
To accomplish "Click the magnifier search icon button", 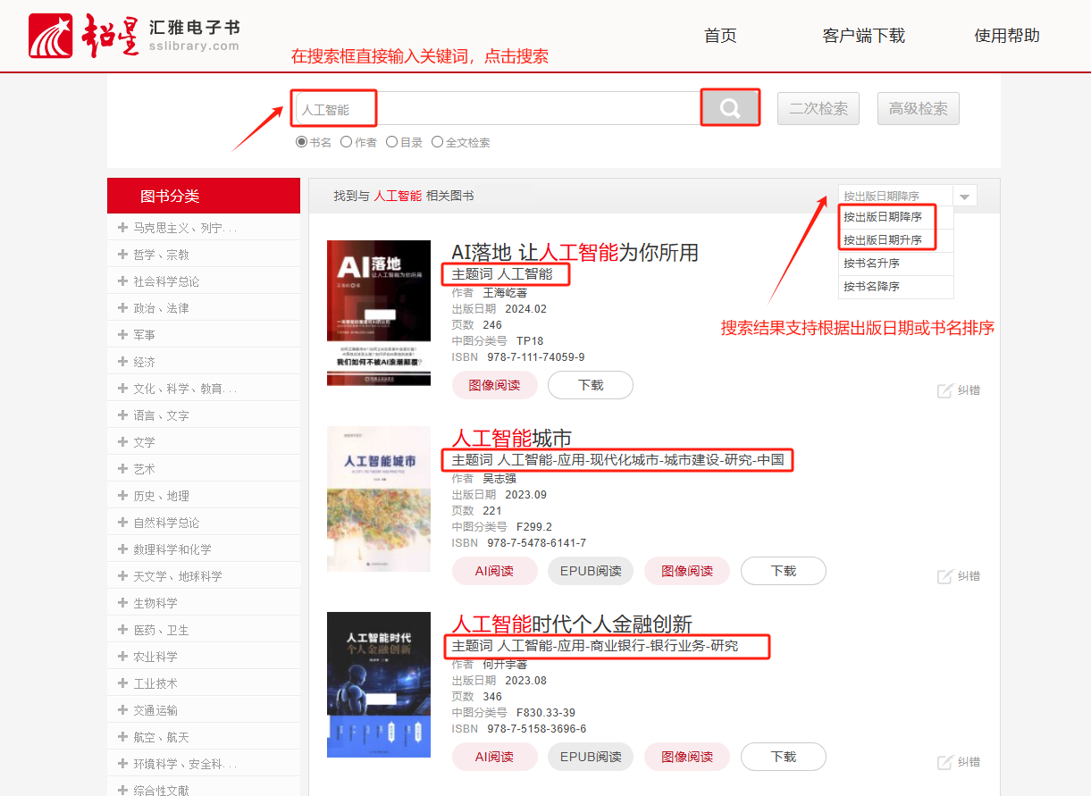I will click(730, 108).
